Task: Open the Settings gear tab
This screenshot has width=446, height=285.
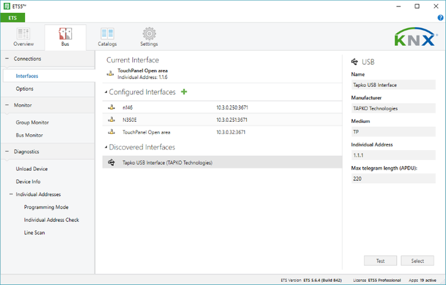Action: 149,34
